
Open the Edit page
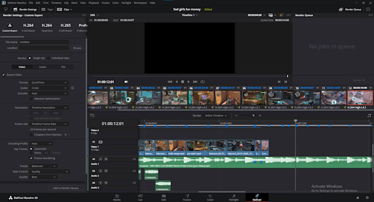pyautogui.click(x=163, y=198)
